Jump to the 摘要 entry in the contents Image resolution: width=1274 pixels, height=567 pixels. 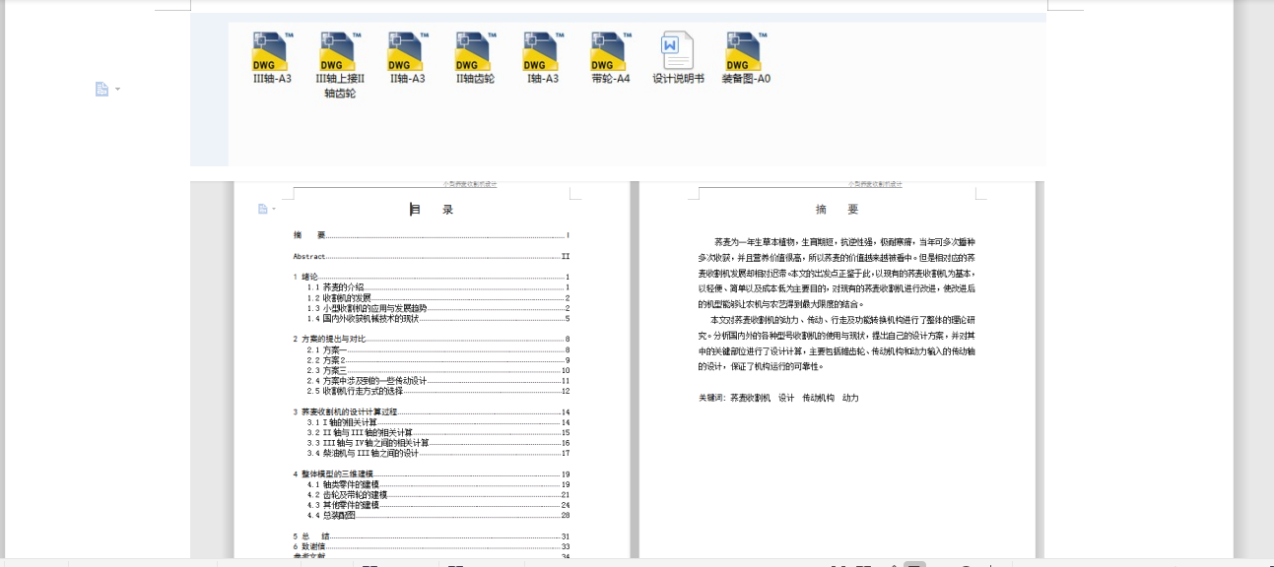[x=432, y=235]
